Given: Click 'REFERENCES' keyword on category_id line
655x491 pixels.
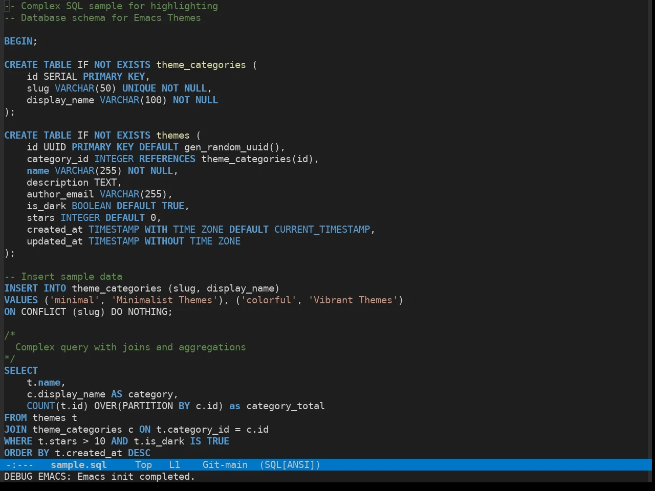Looking at the screenshot, I should pyautogui.click(x=167, y=159).
